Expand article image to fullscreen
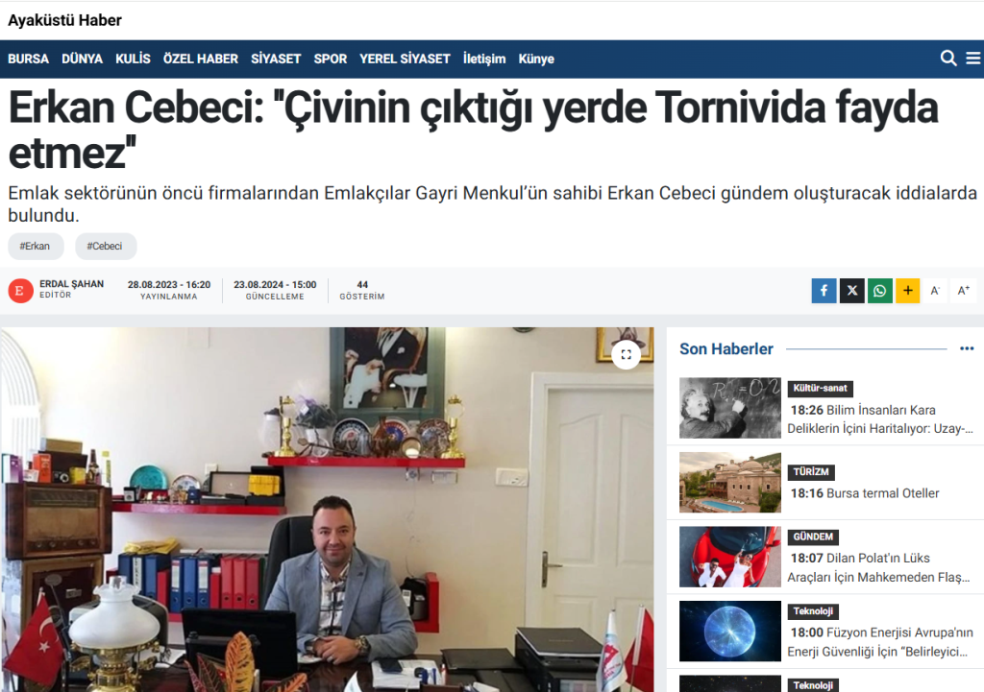The width and height of the screenshot is (984, 692). pos(626,355)
